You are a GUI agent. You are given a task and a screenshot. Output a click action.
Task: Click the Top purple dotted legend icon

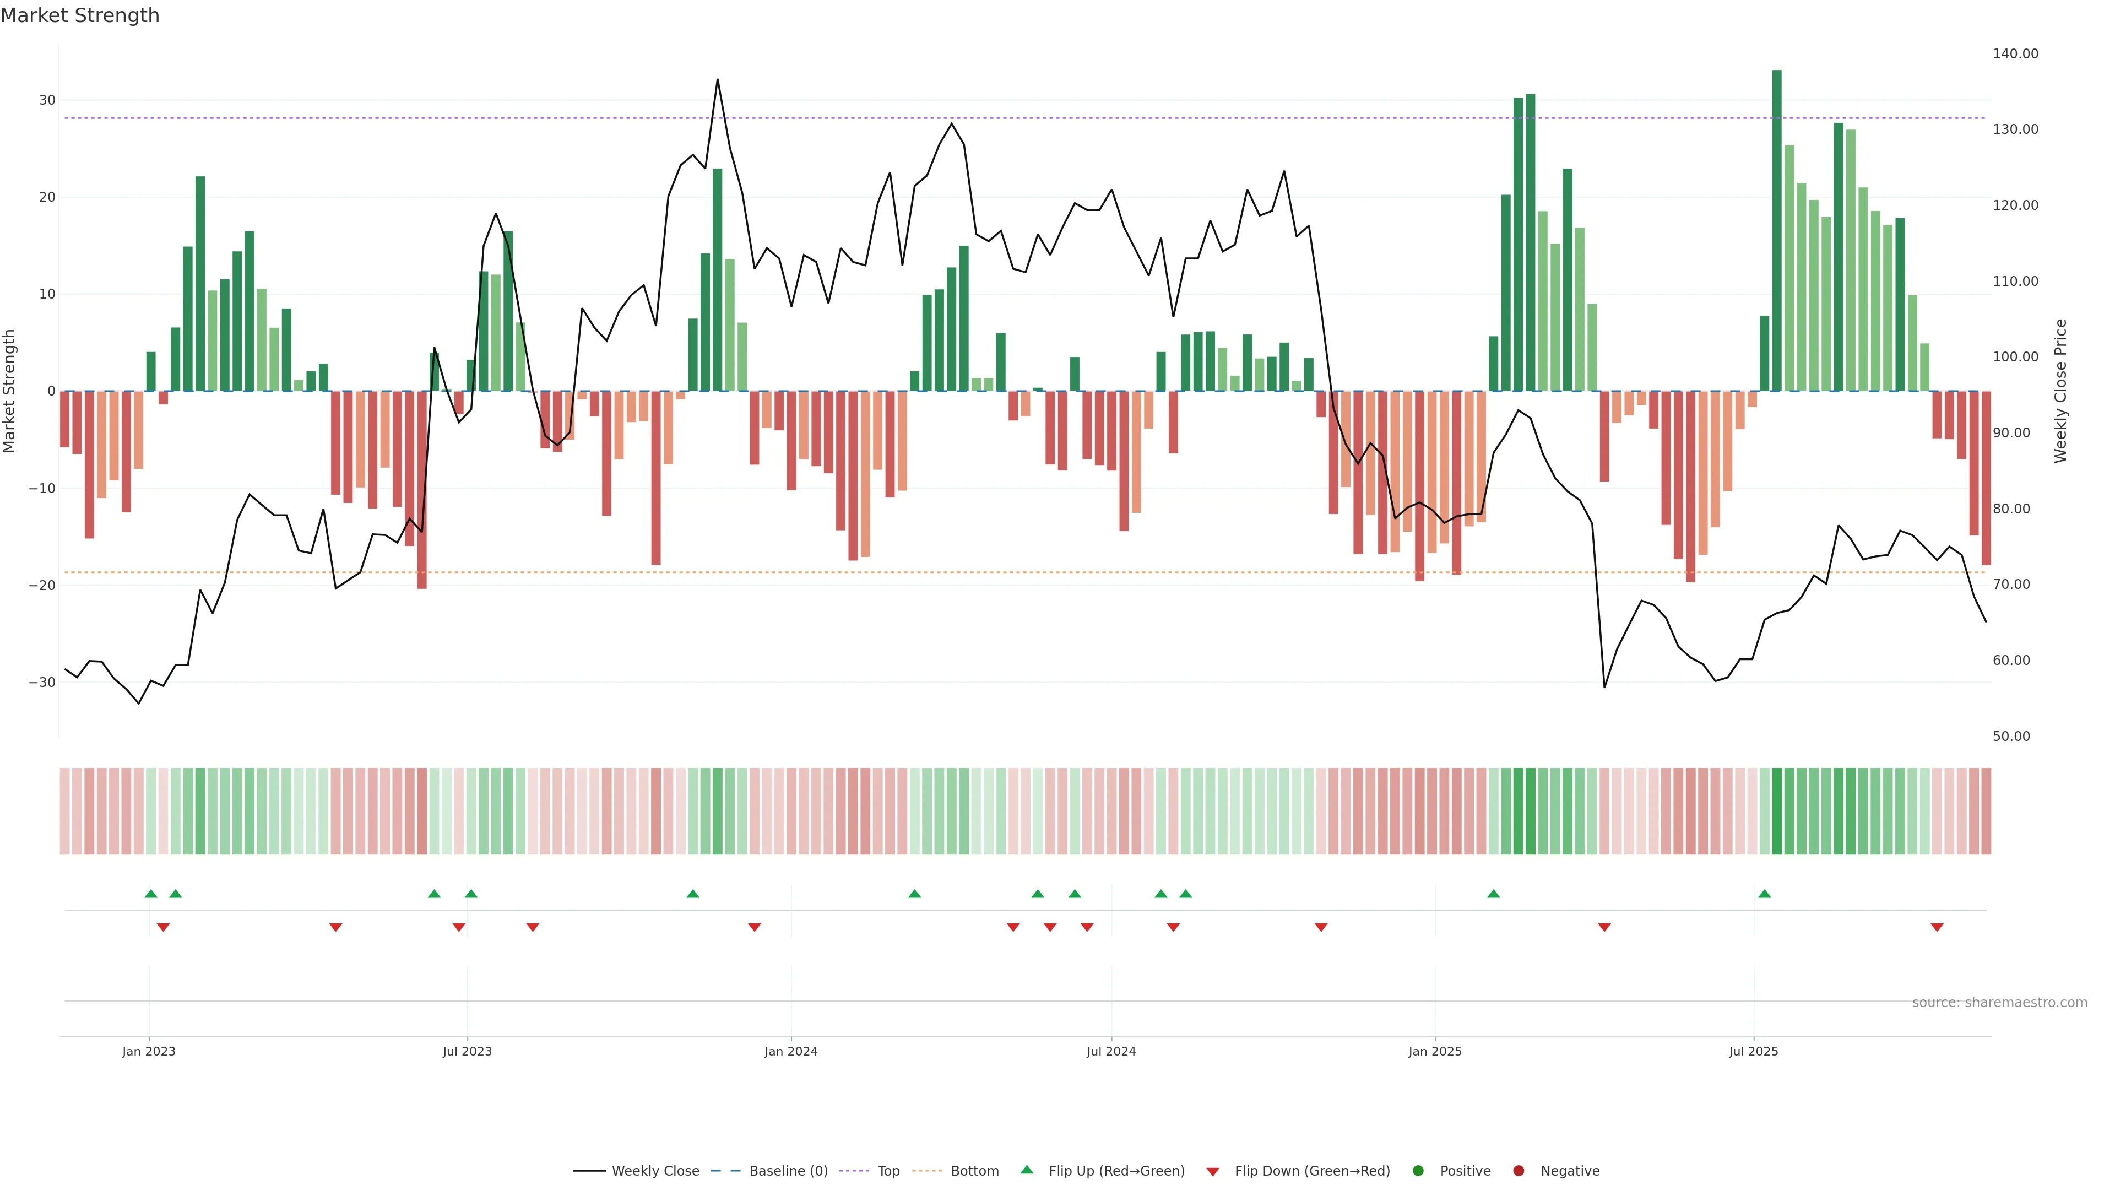(855, 1171)
